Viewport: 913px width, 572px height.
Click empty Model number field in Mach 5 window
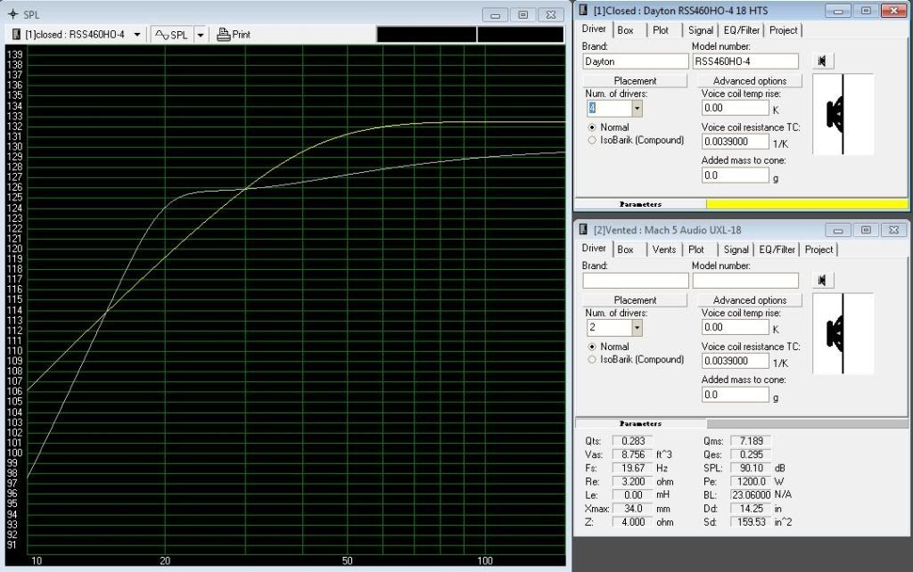tap(745, 281)
